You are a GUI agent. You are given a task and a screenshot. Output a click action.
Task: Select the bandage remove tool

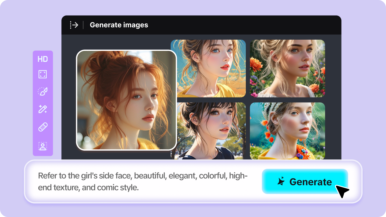(43, 127)
